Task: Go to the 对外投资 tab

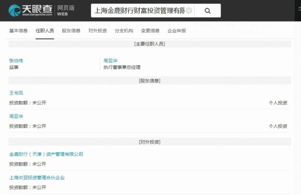Action: click(x=97, y=31)
